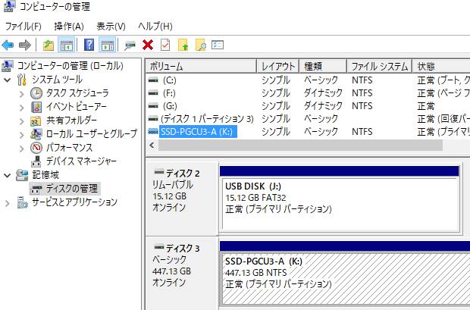Open the ファイル(F) menu
This screenshot has width=470, height=310.
tap(23, 27)
